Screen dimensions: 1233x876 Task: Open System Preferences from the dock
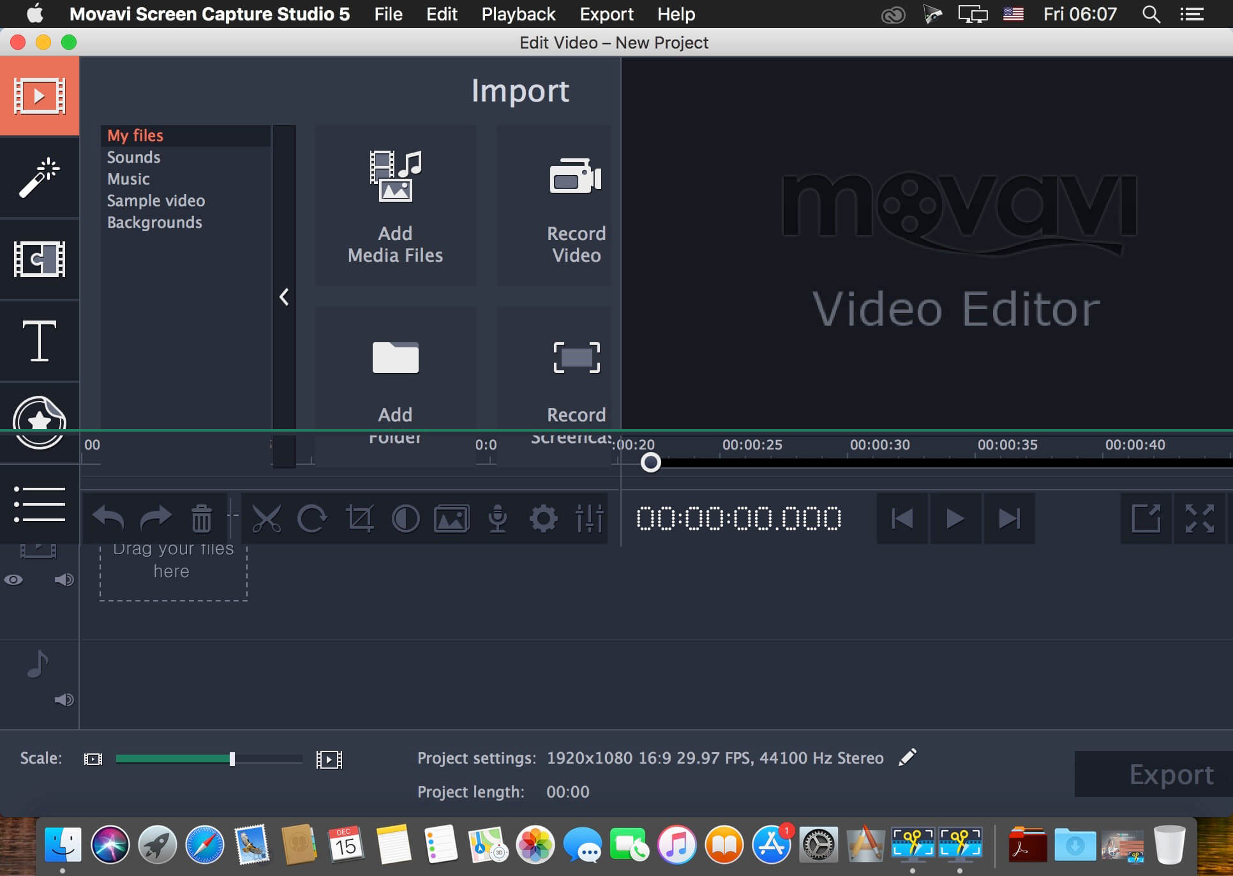pyautogui.click(x=818, y=845)
